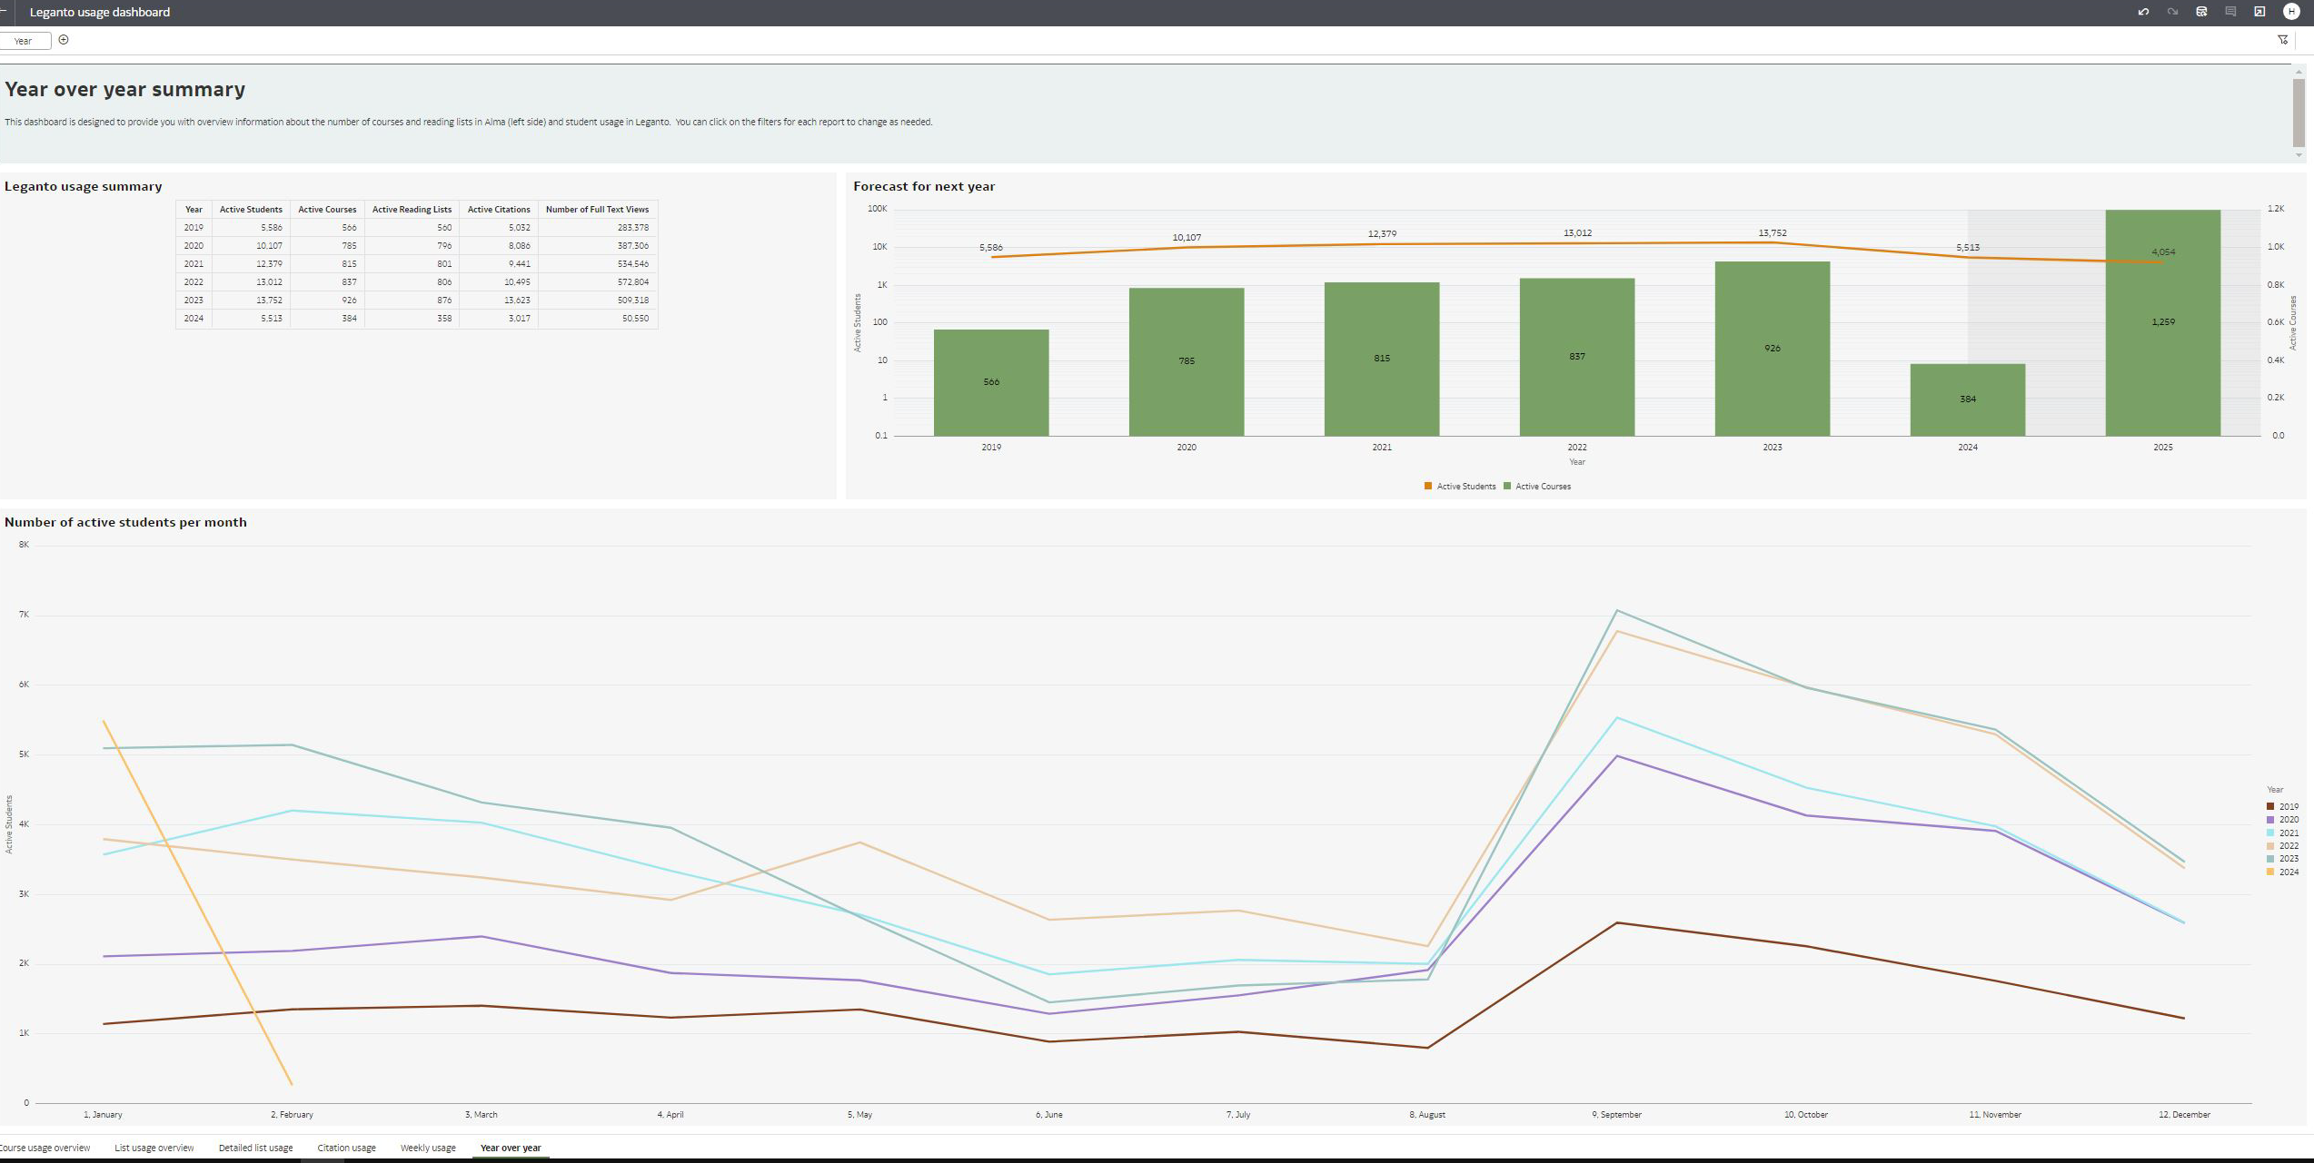Click the Active Courses table column header
The height and width of the screenshot is (1163, 2314).
tap(327, 210)
